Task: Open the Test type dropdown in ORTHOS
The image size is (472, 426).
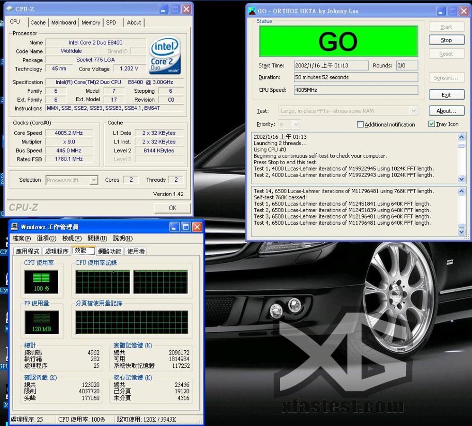Action: point(414,111)
